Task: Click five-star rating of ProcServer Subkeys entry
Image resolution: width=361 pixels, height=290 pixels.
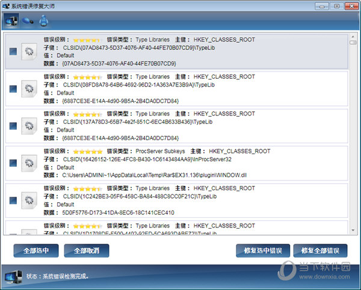Action: (x=87, y=152)
